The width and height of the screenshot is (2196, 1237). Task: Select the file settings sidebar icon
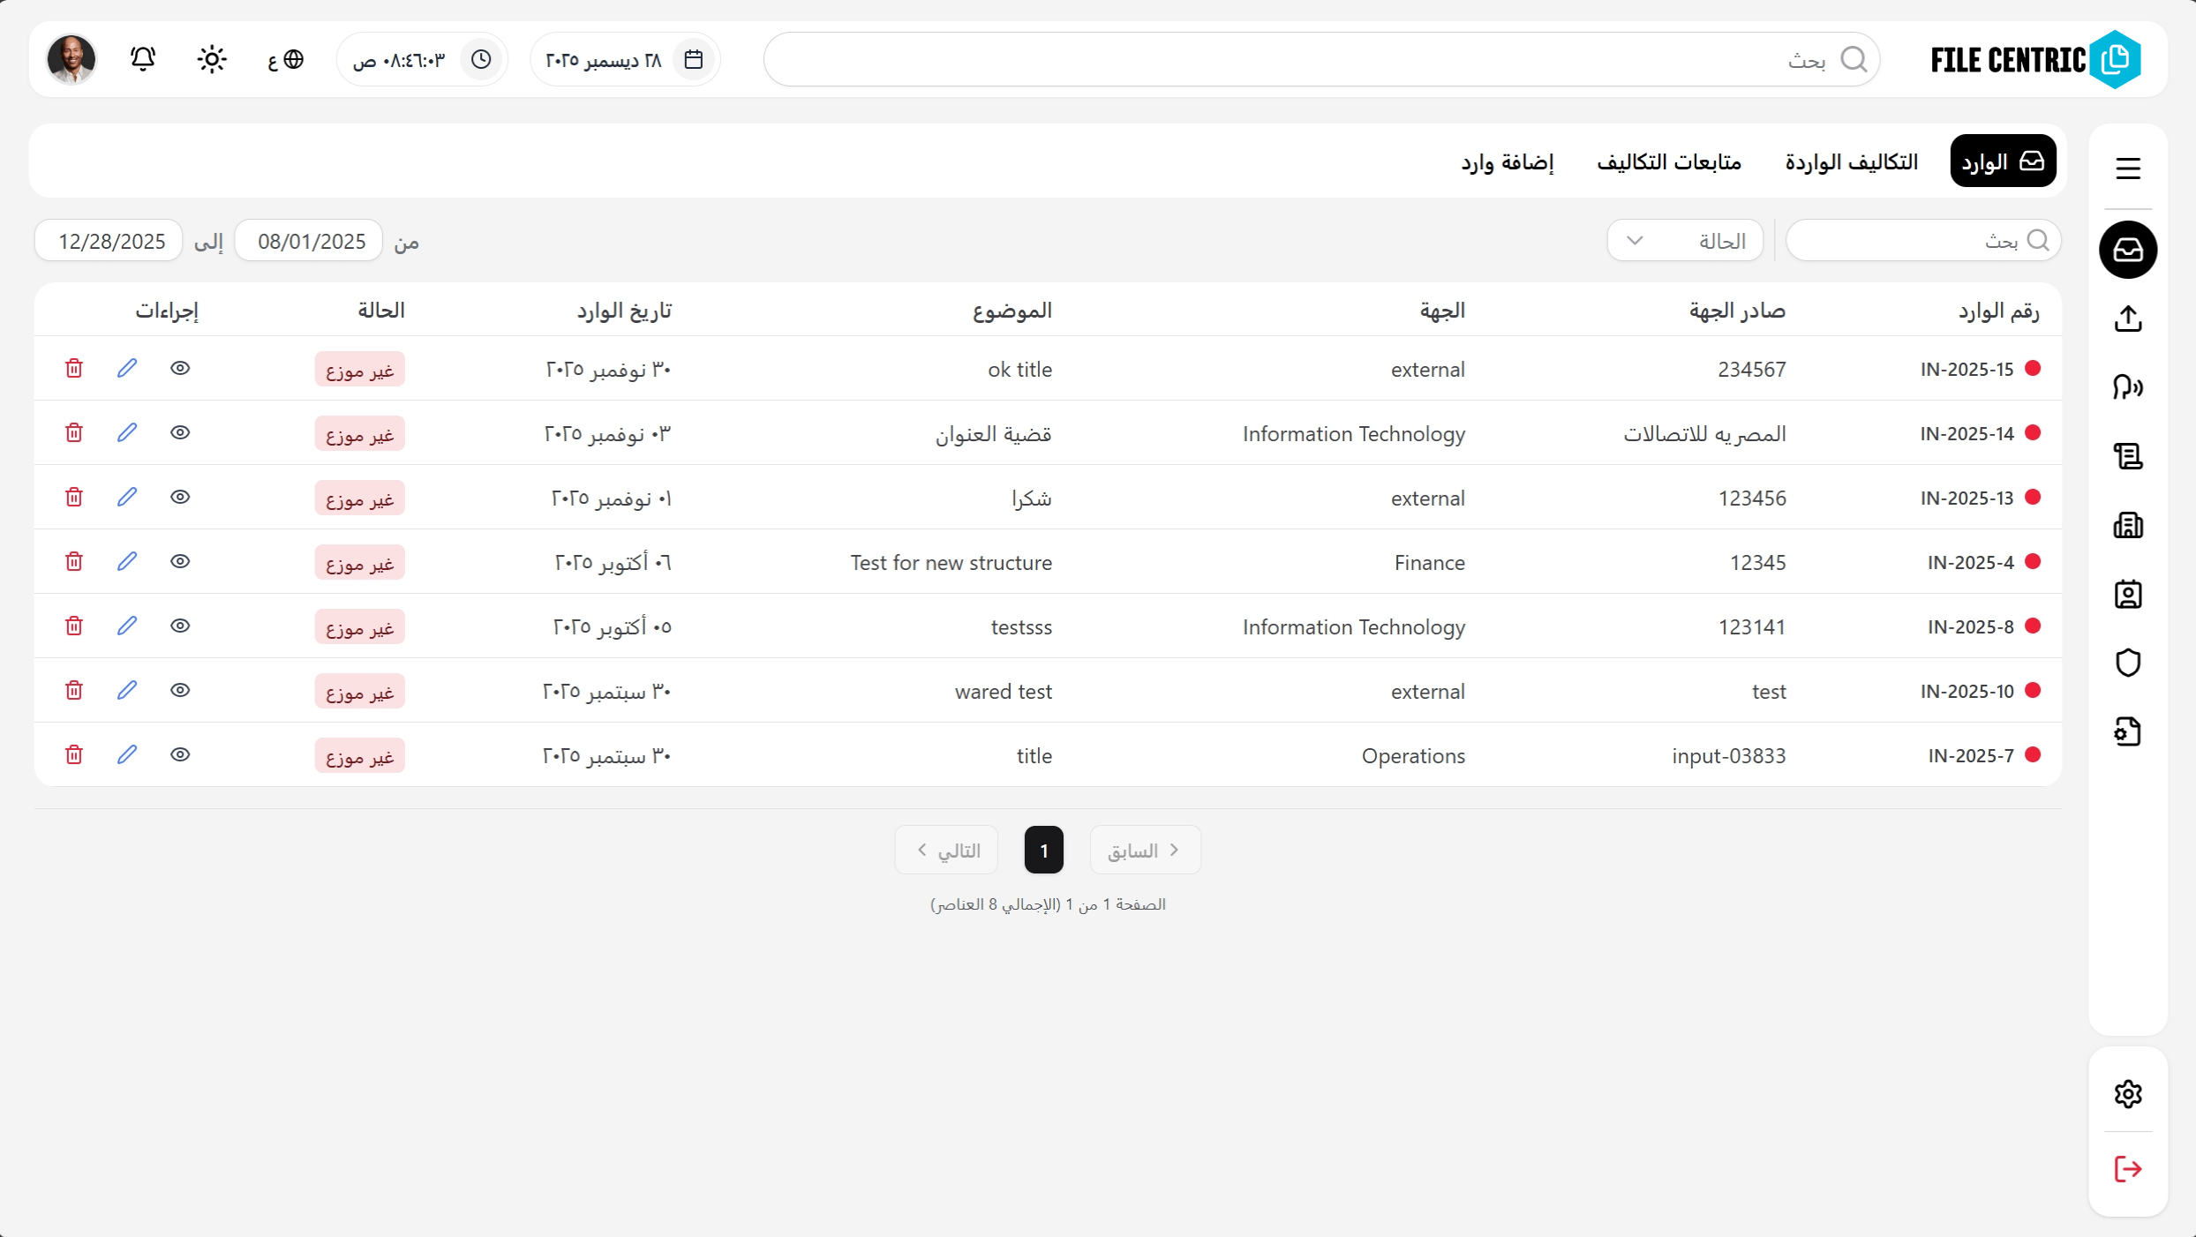coord(2128,731)
